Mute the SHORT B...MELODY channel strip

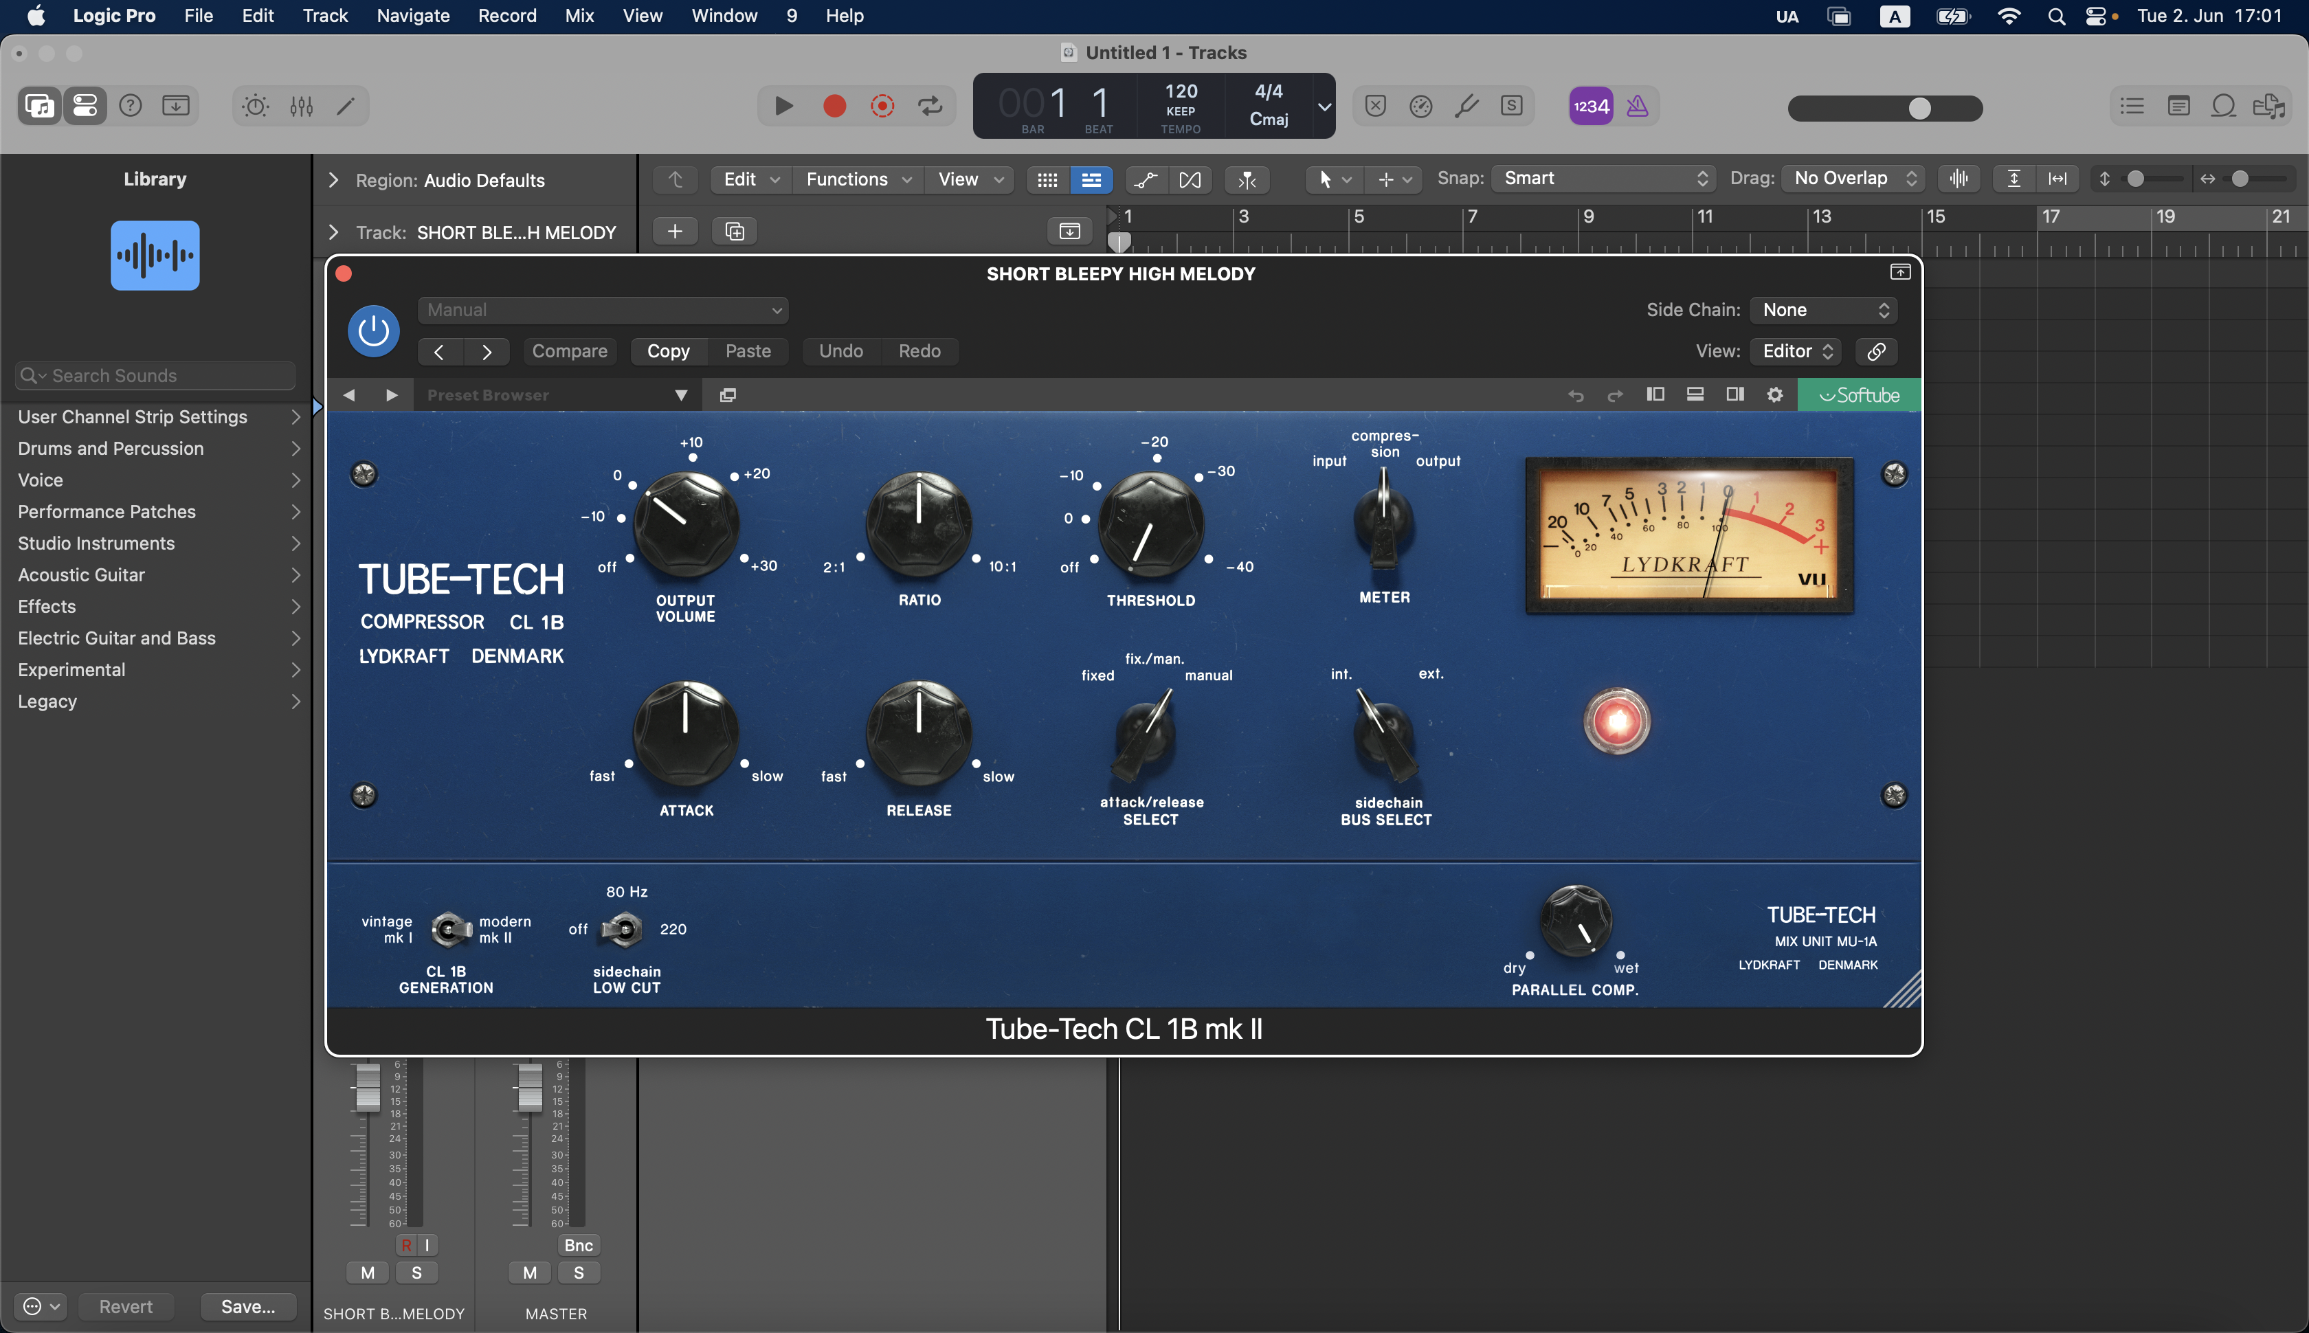coord(367,1273)
